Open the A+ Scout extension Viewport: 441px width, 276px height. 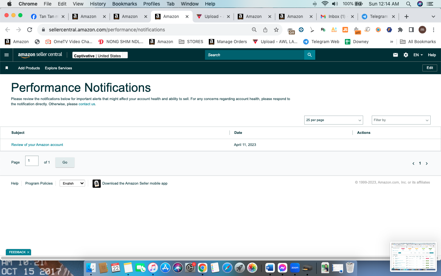334,30
